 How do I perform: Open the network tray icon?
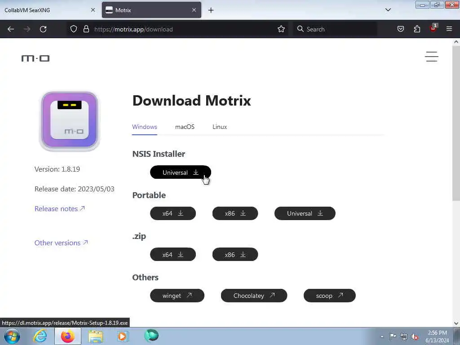point(404,336)
